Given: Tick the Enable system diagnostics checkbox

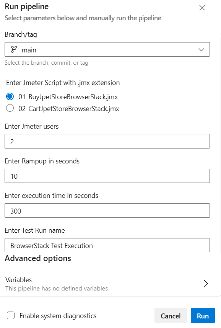Looking at the screenshot, I should [11, 315].
